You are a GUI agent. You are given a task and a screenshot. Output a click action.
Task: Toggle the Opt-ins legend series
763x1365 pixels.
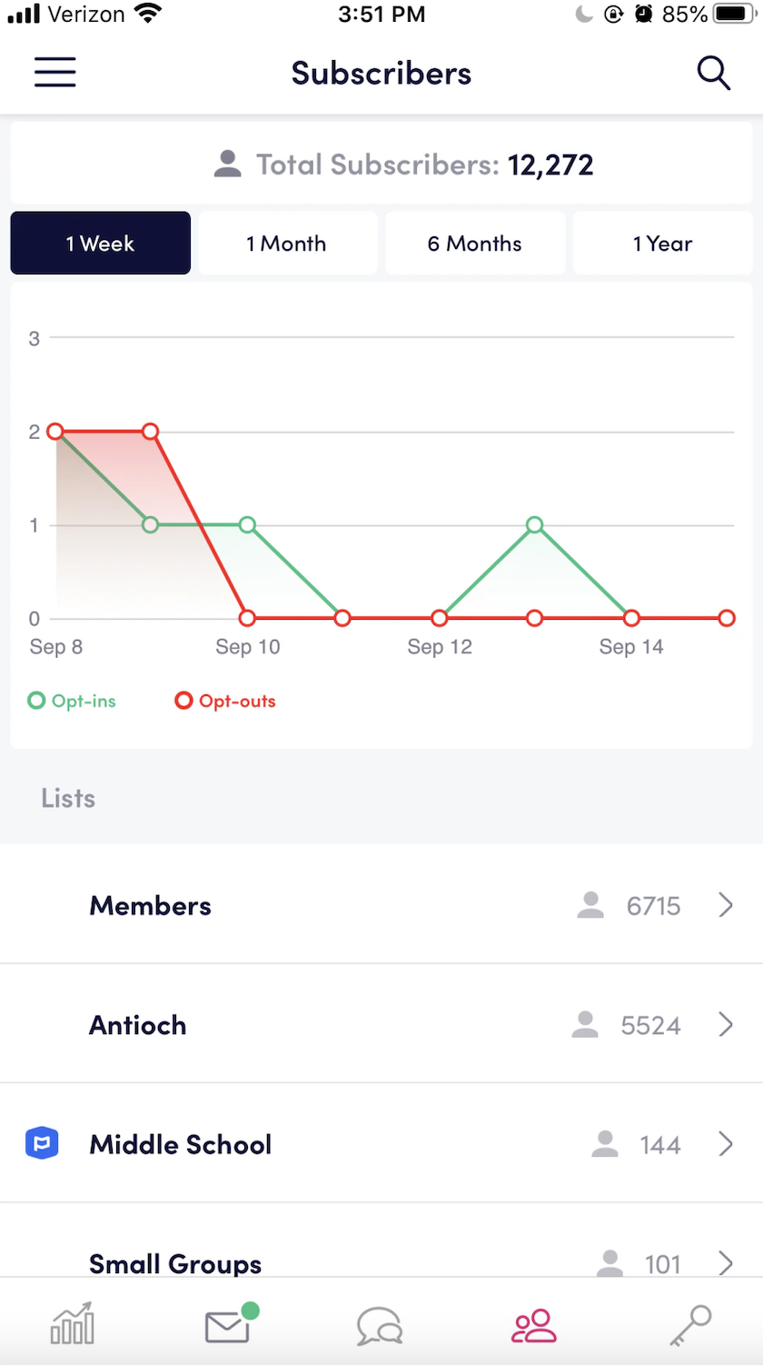pos(73,701)
